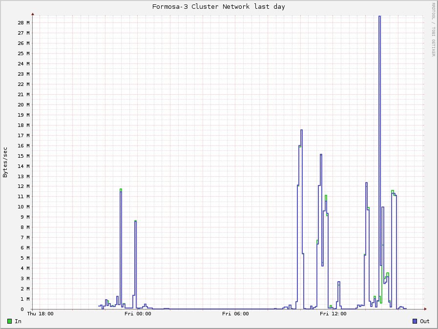The height and width of the screenshot is (329, 438).
Task: Click the 'Out' legend label
Action: point(425,321)
